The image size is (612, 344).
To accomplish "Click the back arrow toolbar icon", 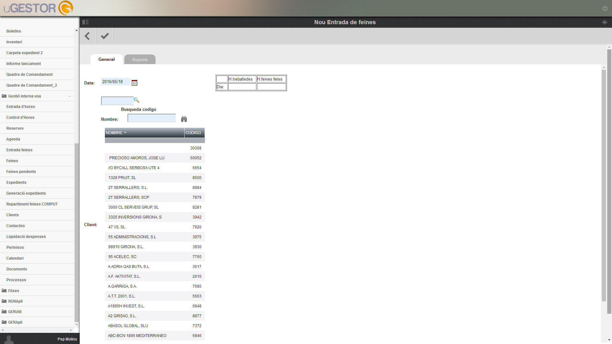I will pyautogui.click(x=87, y=36).
